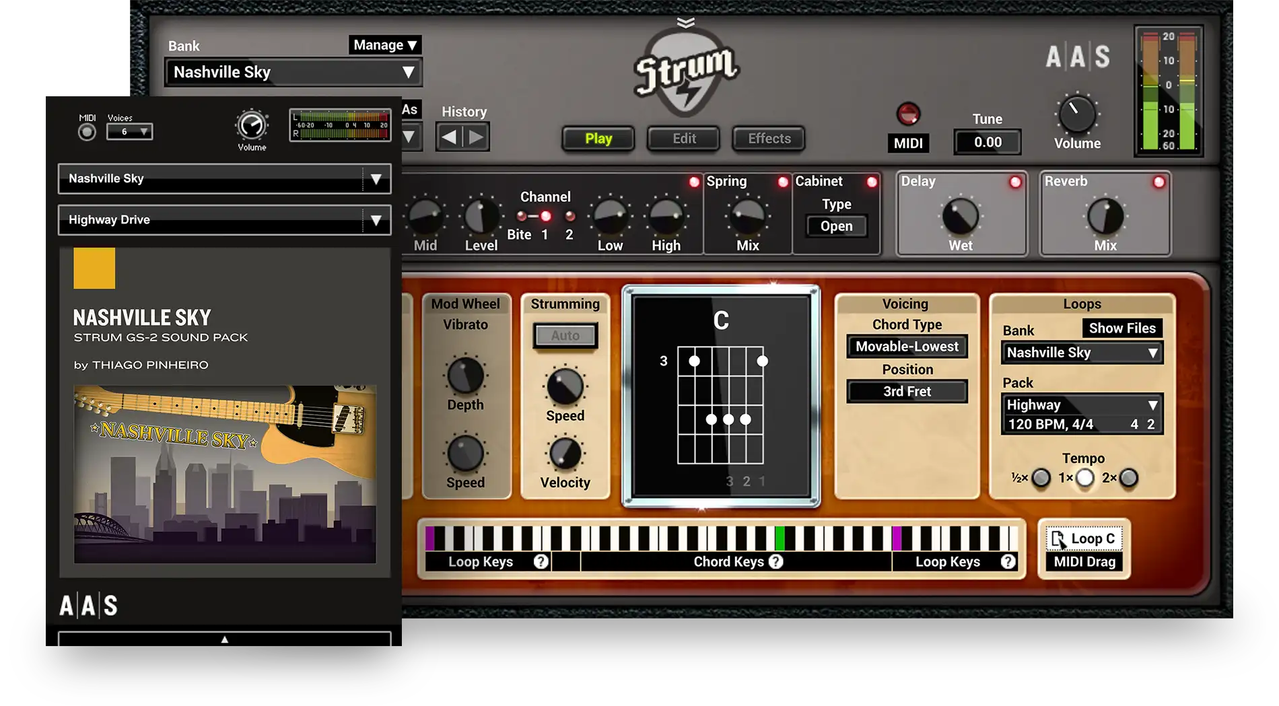Screen dimensions: 1279x706
Task: Click the Loop C MIDI Drag box
Action: point(1084,549)
